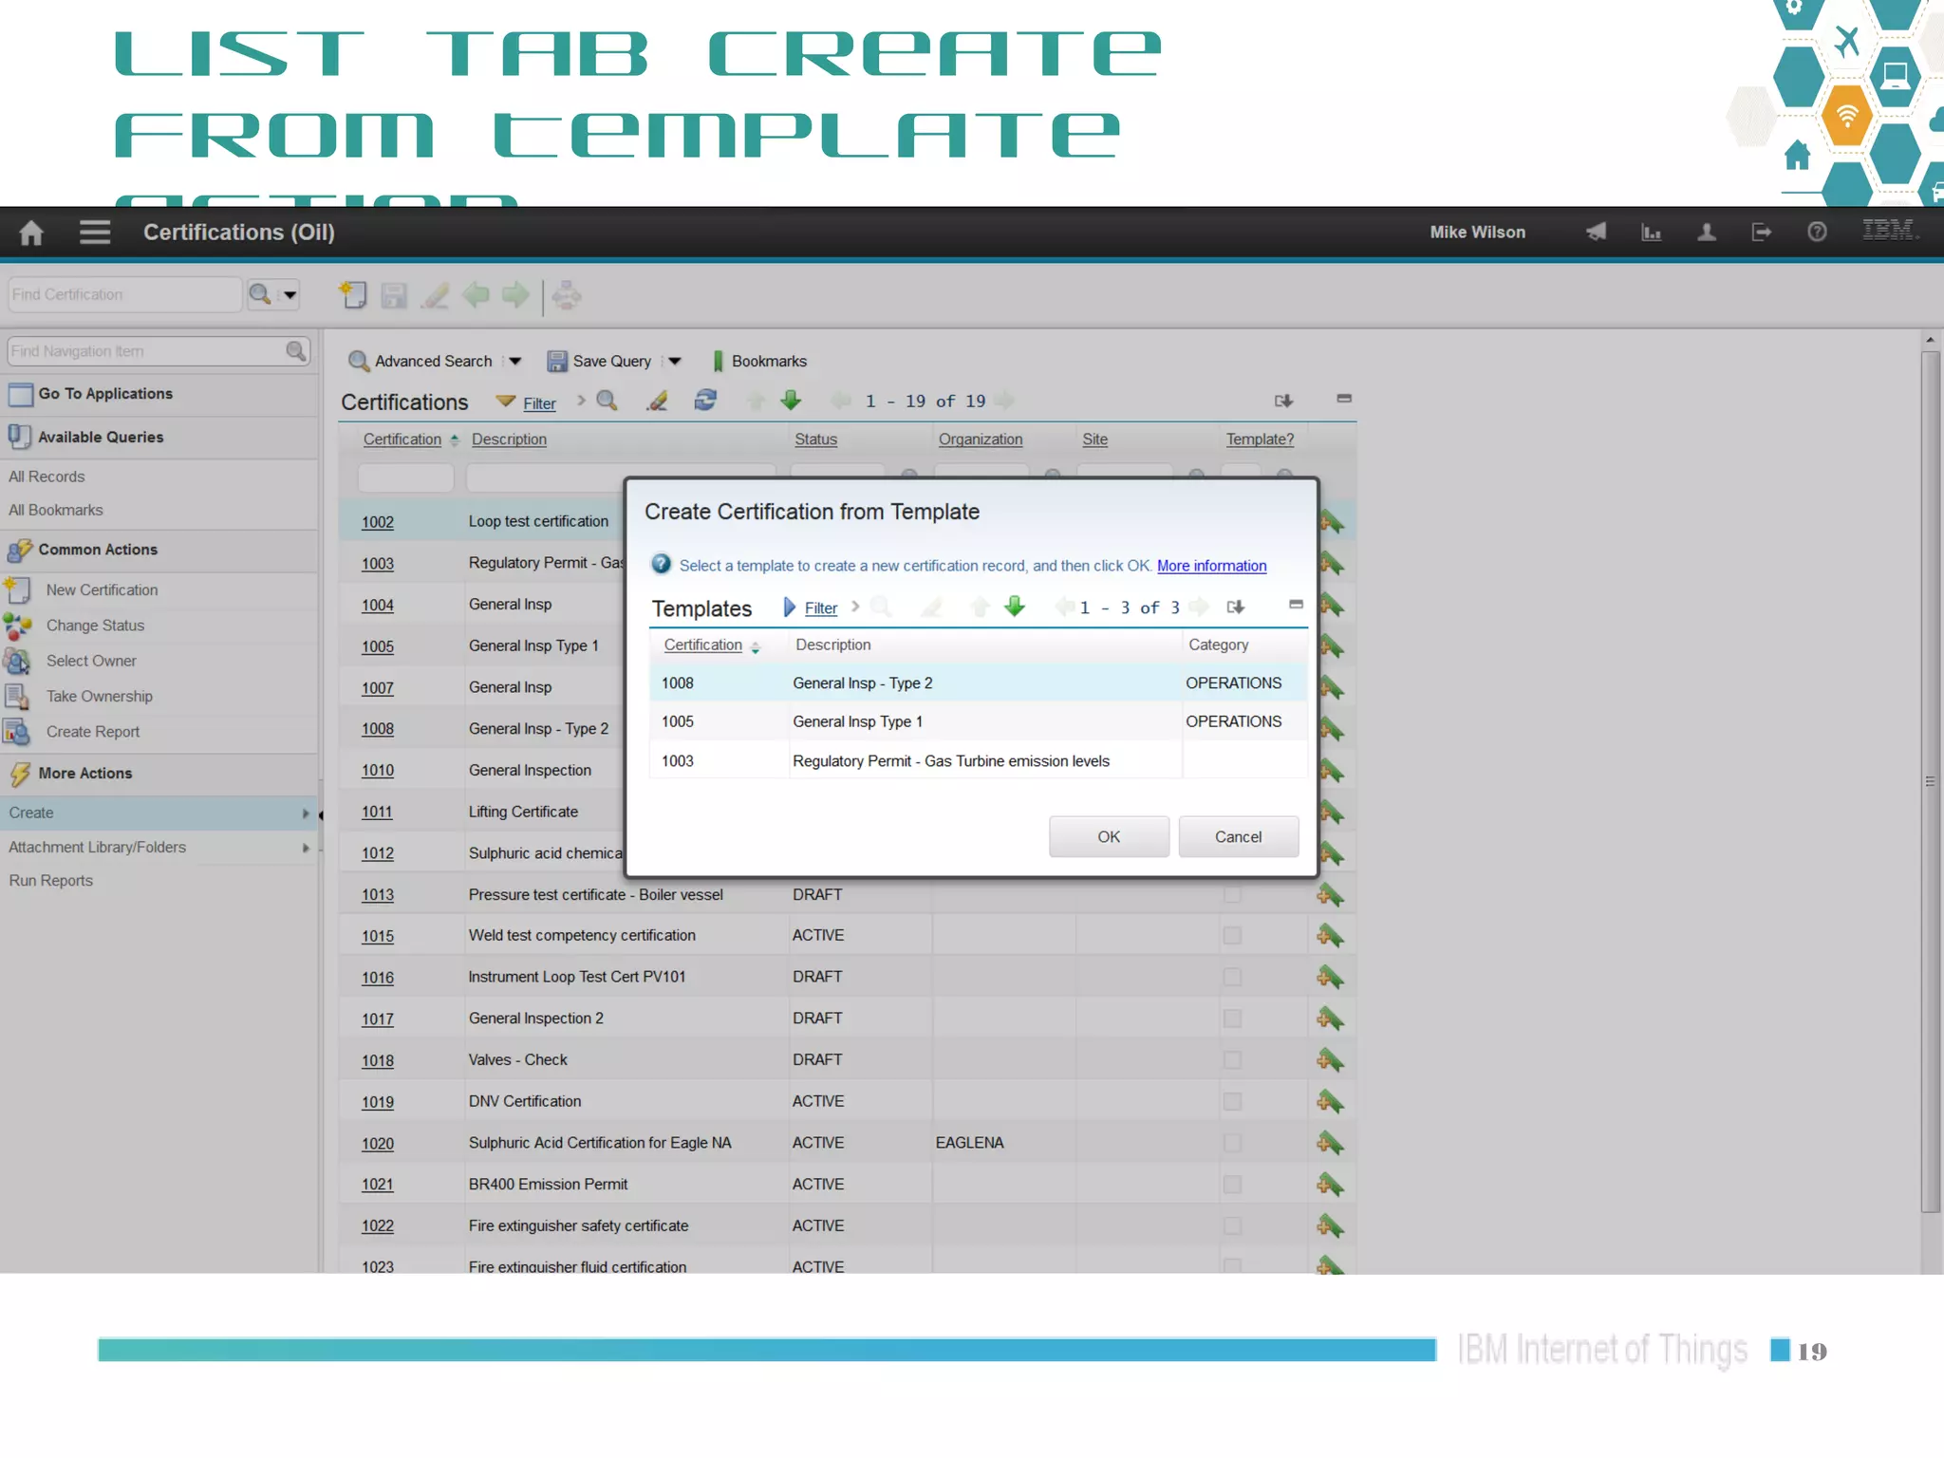
Task: Expand the Templates filter triangle
Action: coord(789,607)
